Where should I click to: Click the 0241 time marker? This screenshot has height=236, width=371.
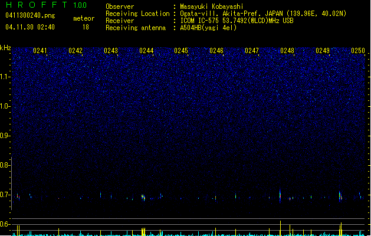click(x=40, y=51)
